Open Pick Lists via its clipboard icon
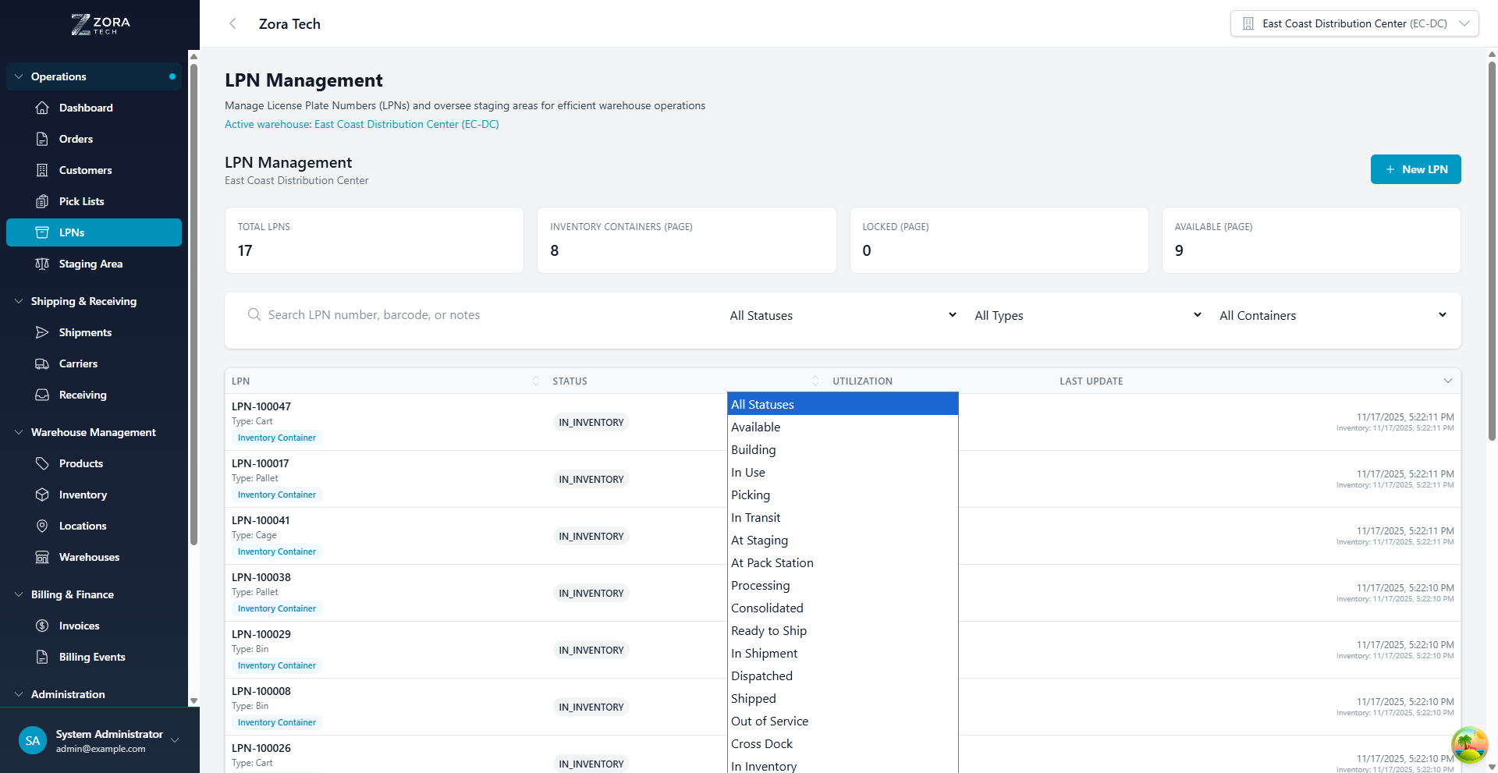This screenshot has width=1498, height=773. point(43,201)
